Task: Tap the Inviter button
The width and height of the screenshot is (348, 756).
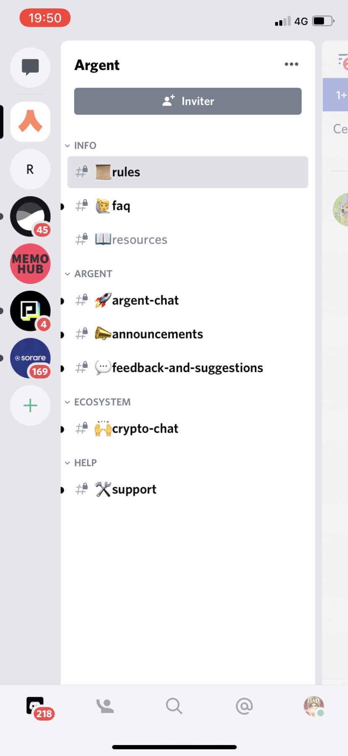Action: pyautogui.click(x=187, y=101)
